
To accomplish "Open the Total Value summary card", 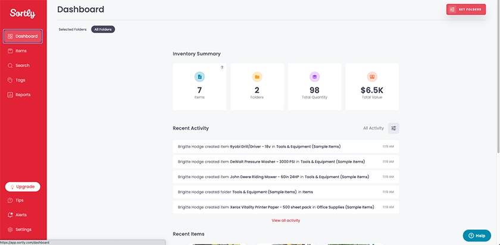I will (372, 87).
